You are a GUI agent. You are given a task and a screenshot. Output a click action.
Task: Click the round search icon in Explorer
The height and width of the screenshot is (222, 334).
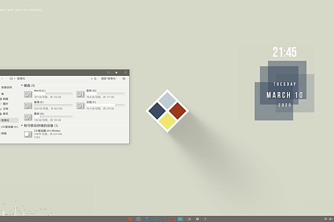124,79
